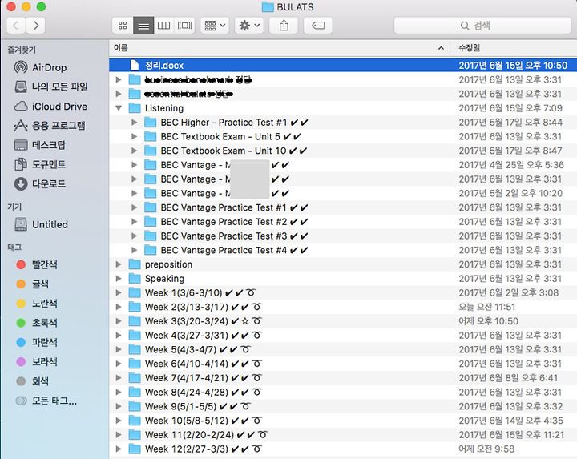
Task: Click date 어제 오후 10:50
Action: (x=488, y=321)
